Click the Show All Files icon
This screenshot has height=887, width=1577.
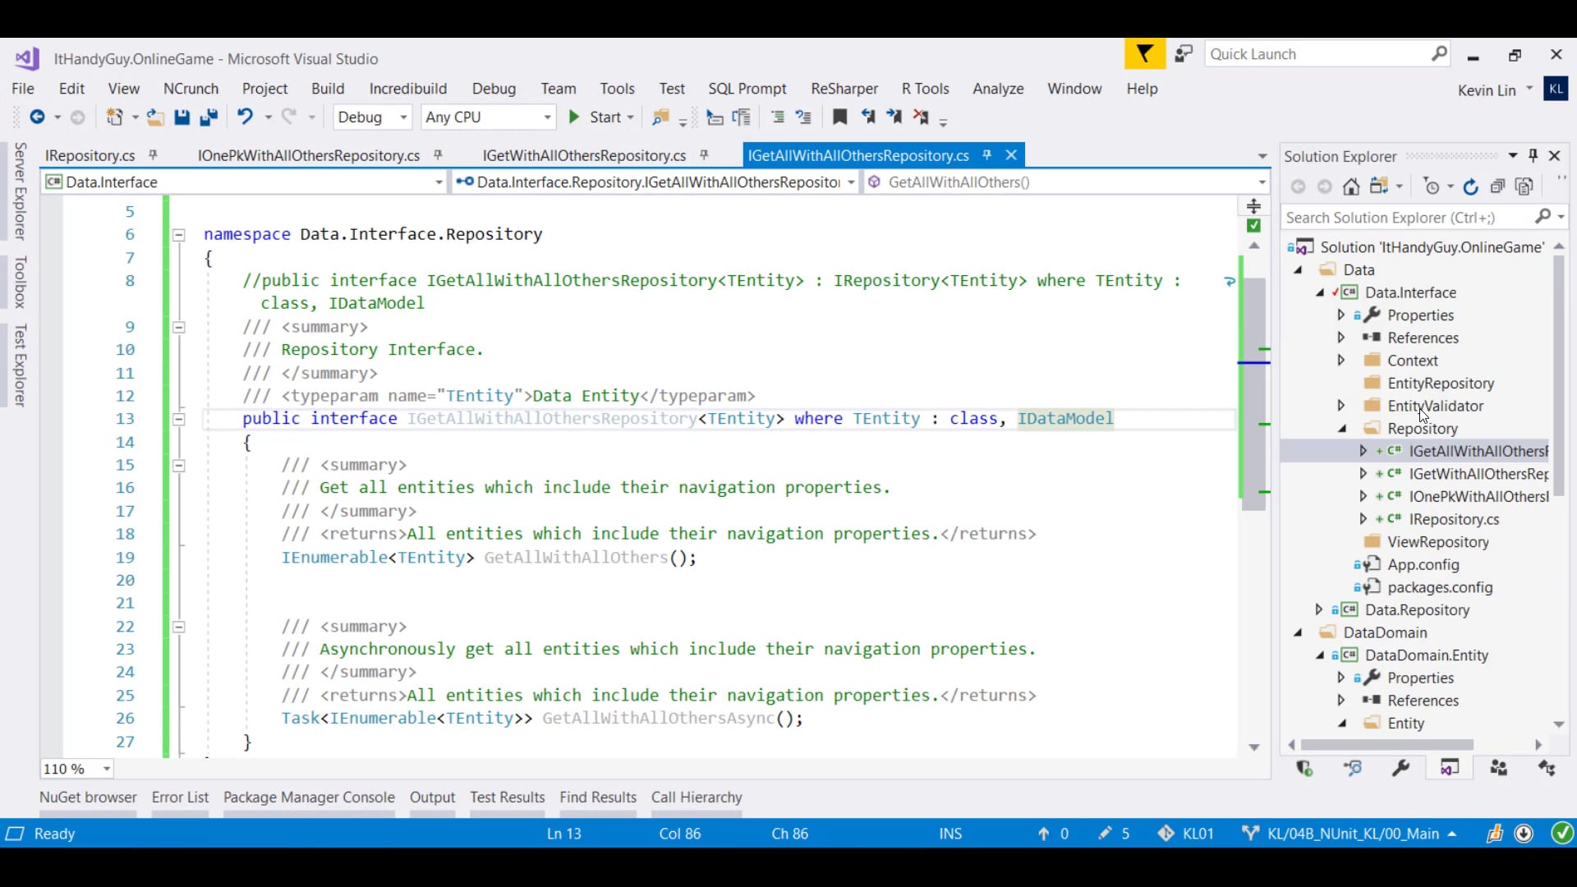(1524, 187)
